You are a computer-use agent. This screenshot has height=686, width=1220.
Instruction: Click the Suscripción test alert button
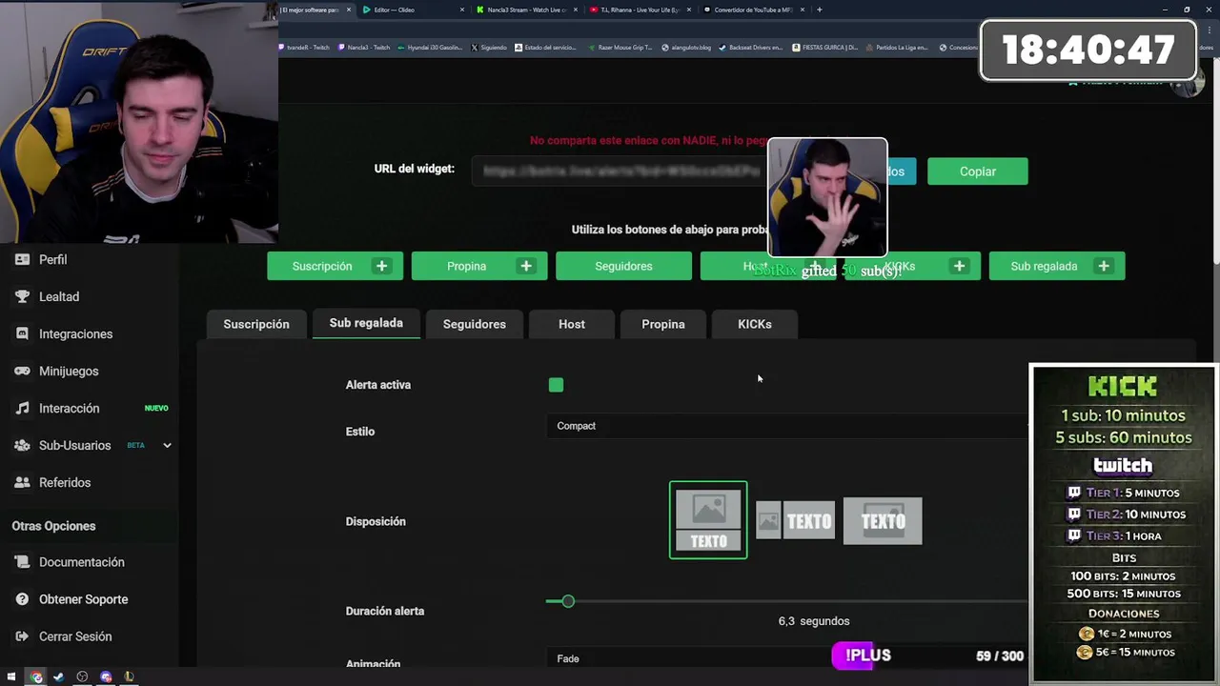335,266
